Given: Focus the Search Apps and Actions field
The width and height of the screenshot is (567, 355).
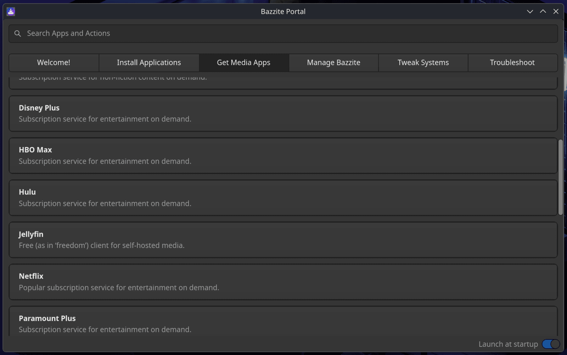Looking at the screenshot, I should 283,33.
